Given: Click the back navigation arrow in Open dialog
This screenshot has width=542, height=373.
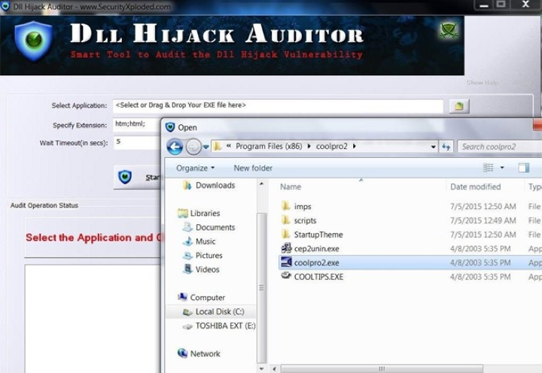Looking at the screenshot, I should tap(175, 147).
